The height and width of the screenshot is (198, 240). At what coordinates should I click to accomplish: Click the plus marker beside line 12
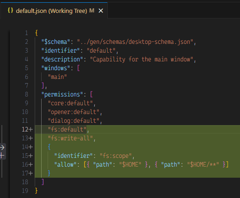point(31,130)
